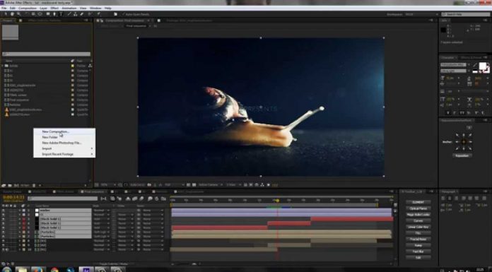Click the fill color swatch in Character panel
The height and width of the screenshot is (272, 492).
point(482,66)
